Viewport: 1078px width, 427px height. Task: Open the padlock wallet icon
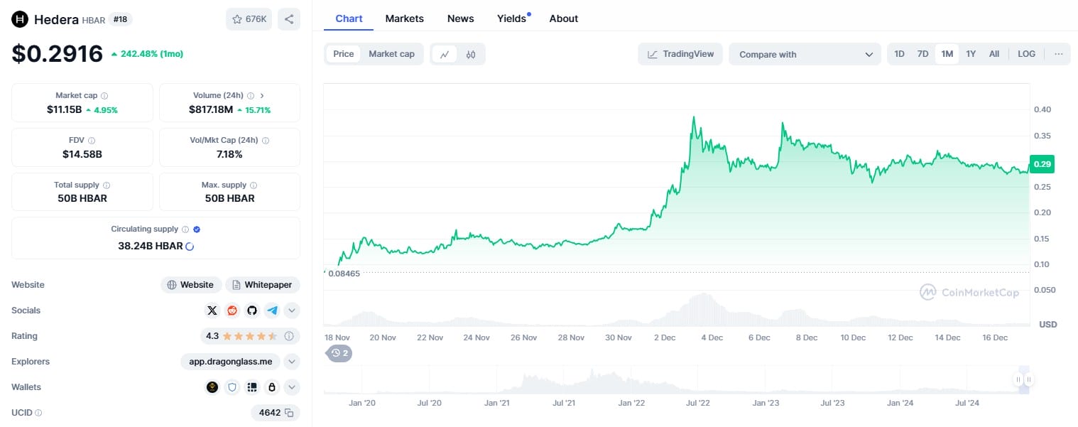[x=272, y=387]
